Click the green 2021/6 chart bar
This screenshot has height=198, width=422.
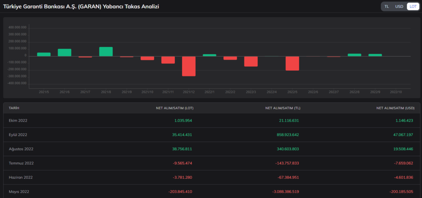(x=65, y=53)
